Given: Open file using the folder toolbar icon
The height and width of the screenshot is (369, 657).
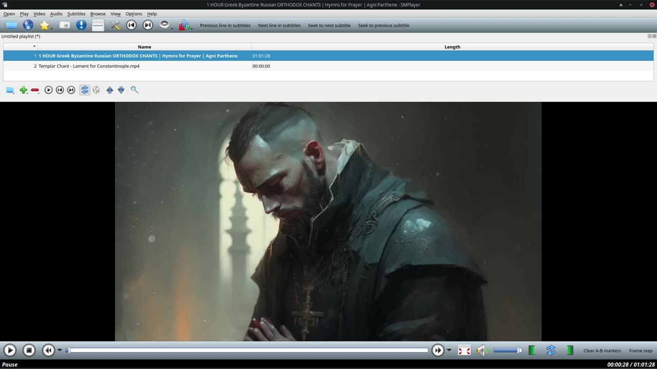Looking at the screenshot, I should (11, 25).
